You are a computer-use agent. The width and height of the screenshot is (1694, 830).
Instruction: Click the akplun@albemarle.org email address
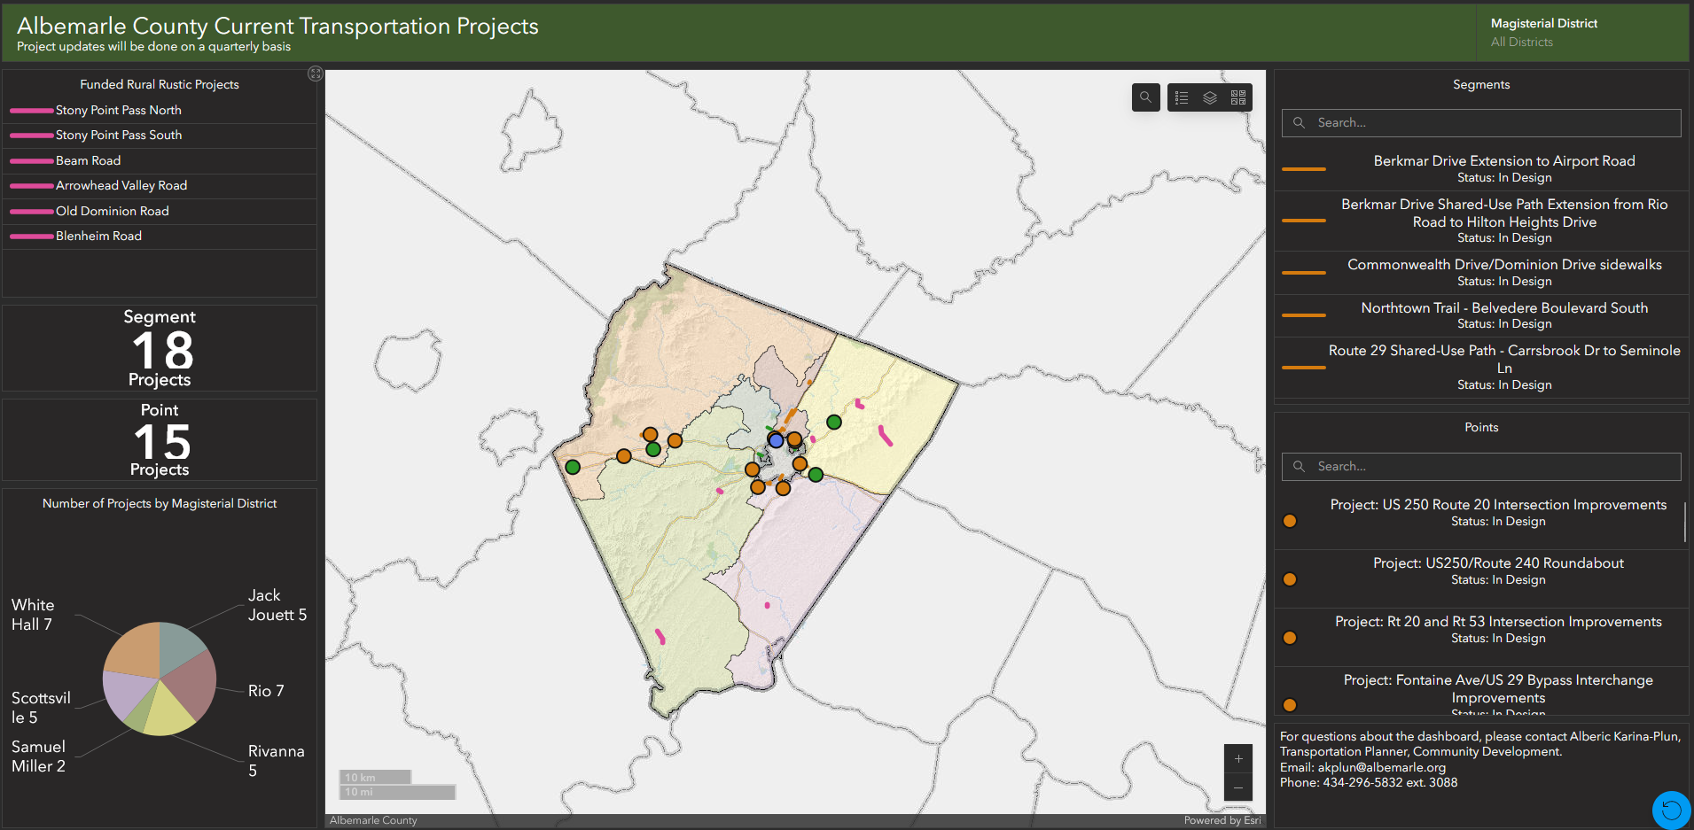(1381, 767)
